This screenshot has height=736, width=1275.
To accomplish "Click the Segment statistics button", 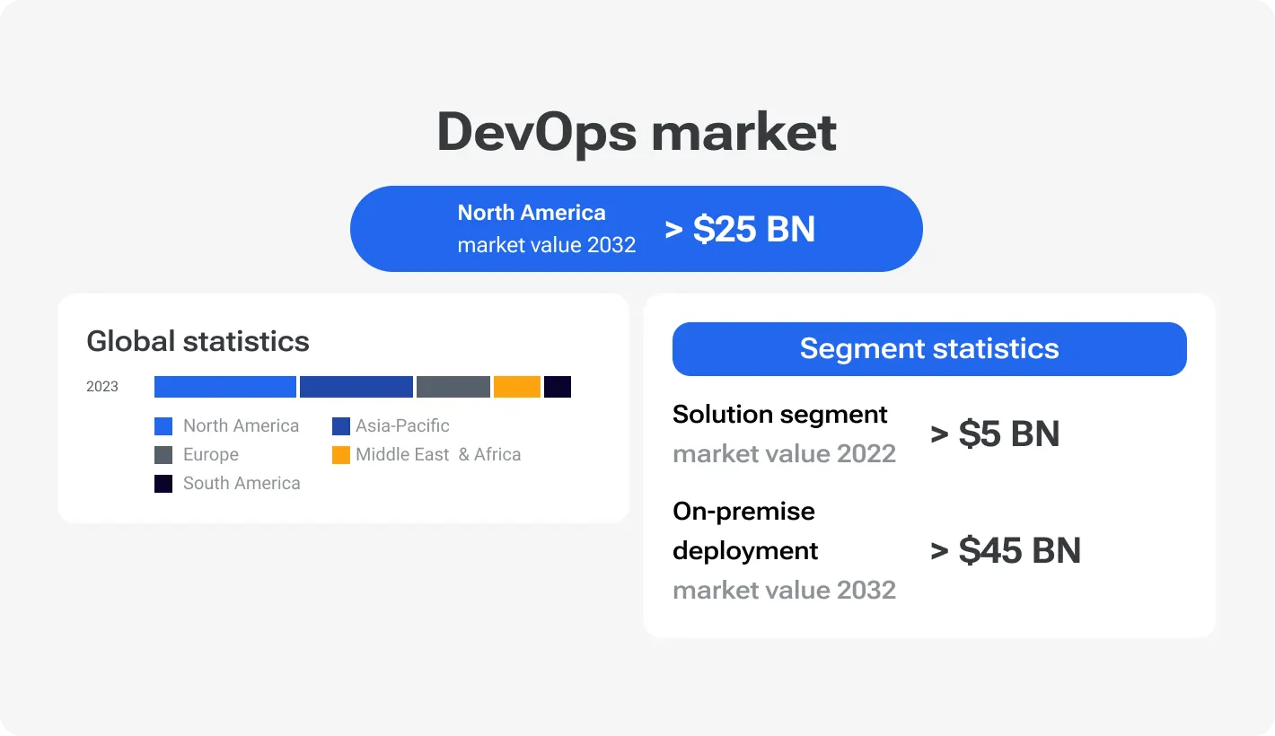I will coord(929,348).
